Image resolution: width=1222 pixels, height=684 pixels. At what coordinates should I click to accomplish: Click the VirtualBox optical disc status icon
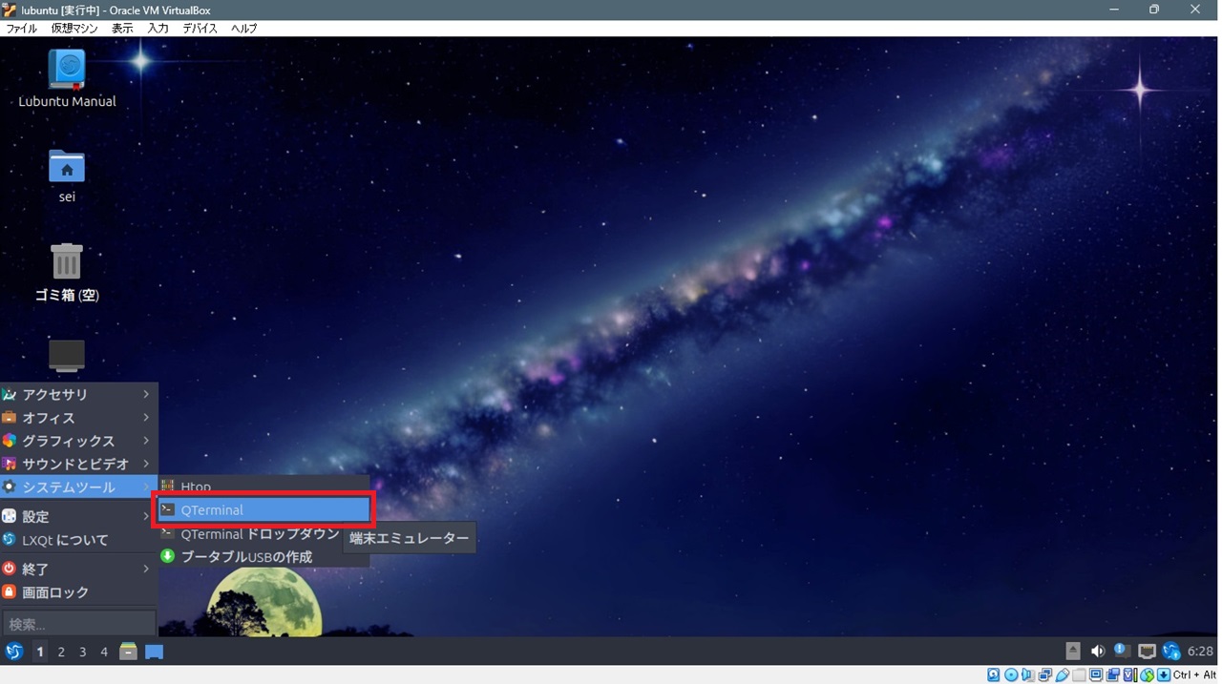[1011, 675]
